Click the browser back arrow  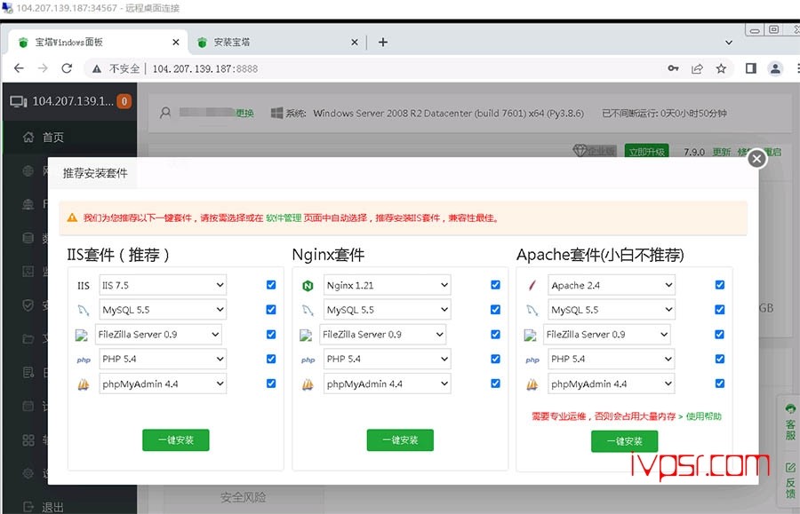coord(19,68)
